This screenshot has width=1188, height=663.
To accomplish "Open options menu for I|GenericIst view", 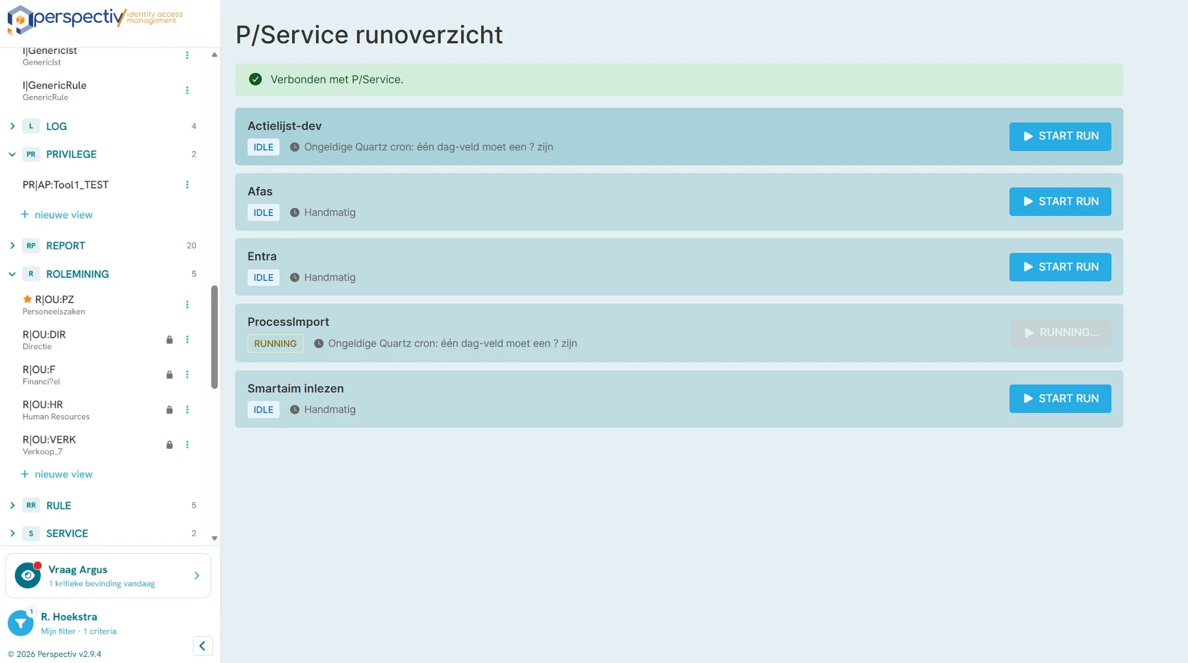I will pyautogui.click(x=187, y=55).
